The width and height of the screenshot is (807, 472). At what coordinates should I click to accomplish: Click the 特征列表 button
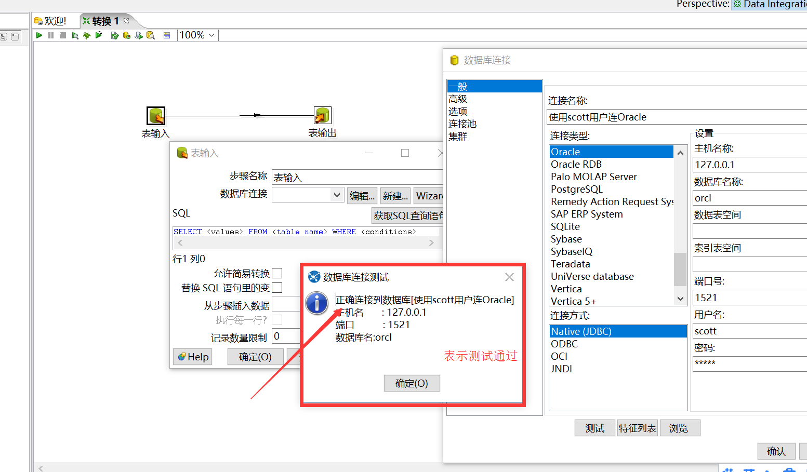(638, 428)
